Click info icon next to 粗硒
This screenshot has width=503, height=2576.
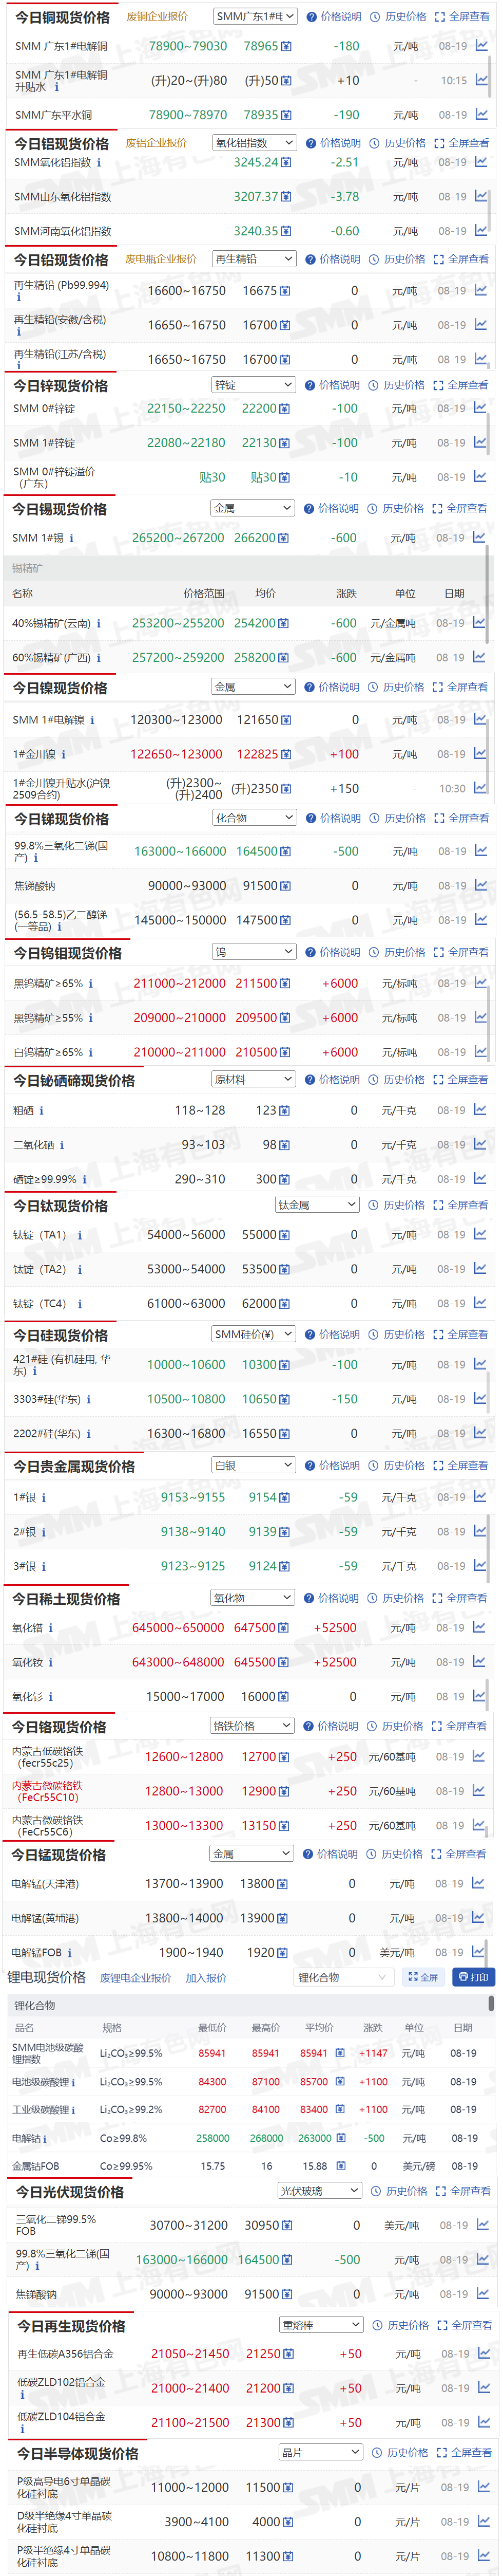click(x=41, y=1111)
